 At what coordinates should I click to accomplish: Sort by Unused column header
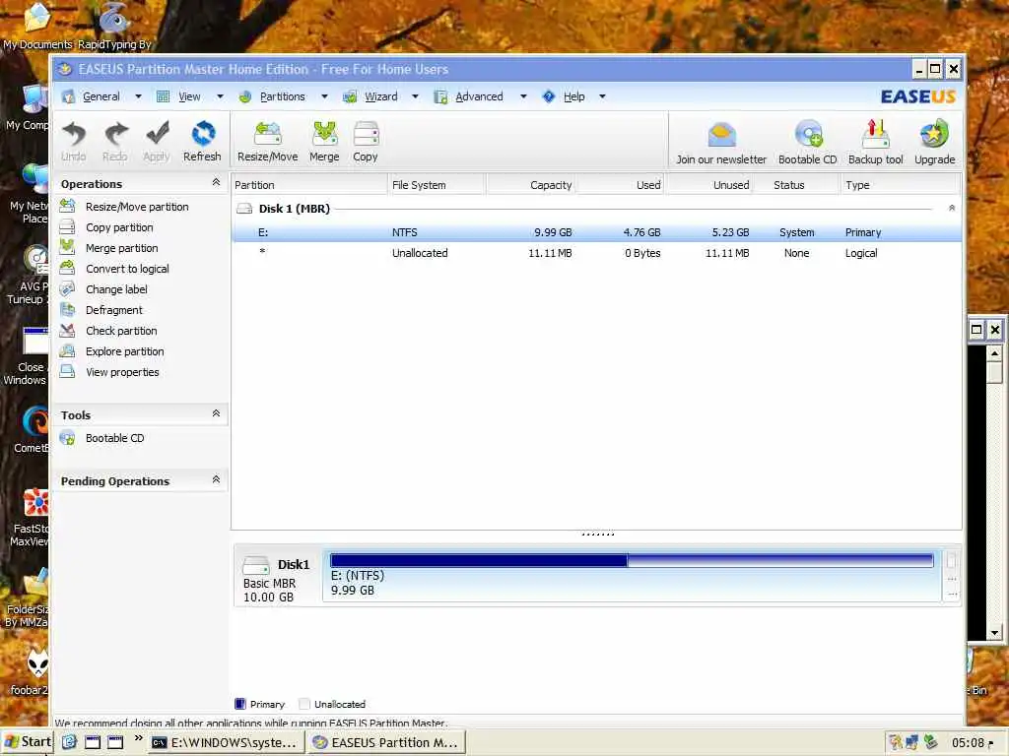tap(709, 185)
